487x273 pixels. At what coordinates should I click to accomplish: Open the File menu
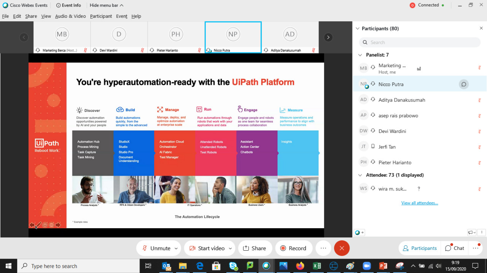pyautogui.click(x=5, y=16)
